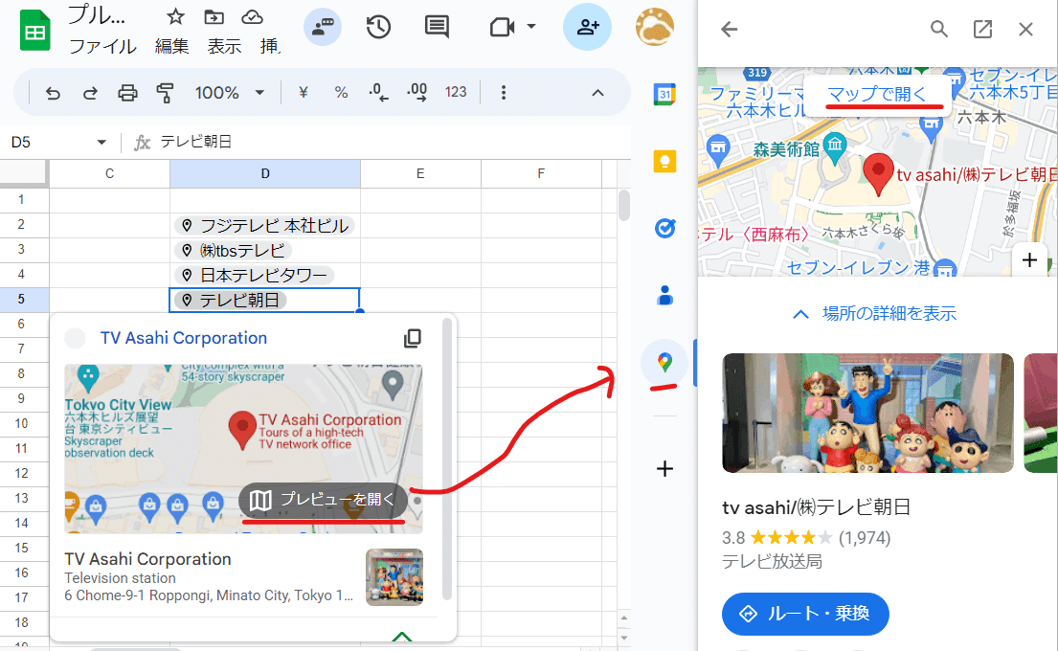The width and height of the screenshot is (1058, 651).
Task: Open the 表示 menu
Action: [224, 46]
